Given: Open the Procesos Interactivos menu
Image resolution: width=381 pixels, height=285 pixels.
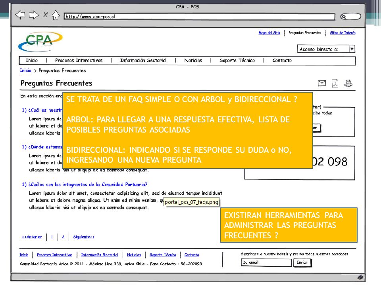Looking at the screenshot, I should click(x=79, y=61).
